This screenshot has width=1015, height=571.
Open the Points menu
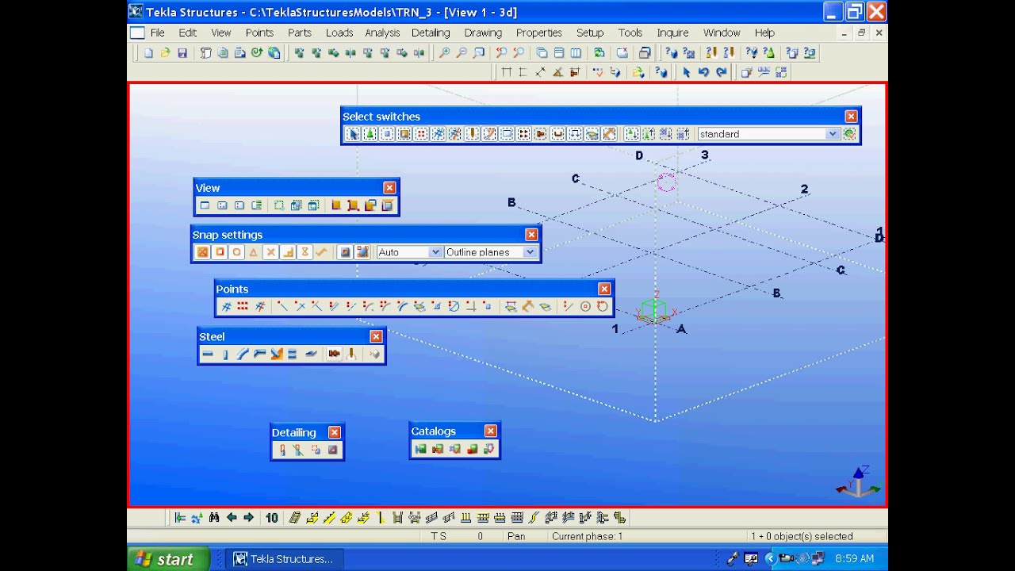click(x=259, y=33)
